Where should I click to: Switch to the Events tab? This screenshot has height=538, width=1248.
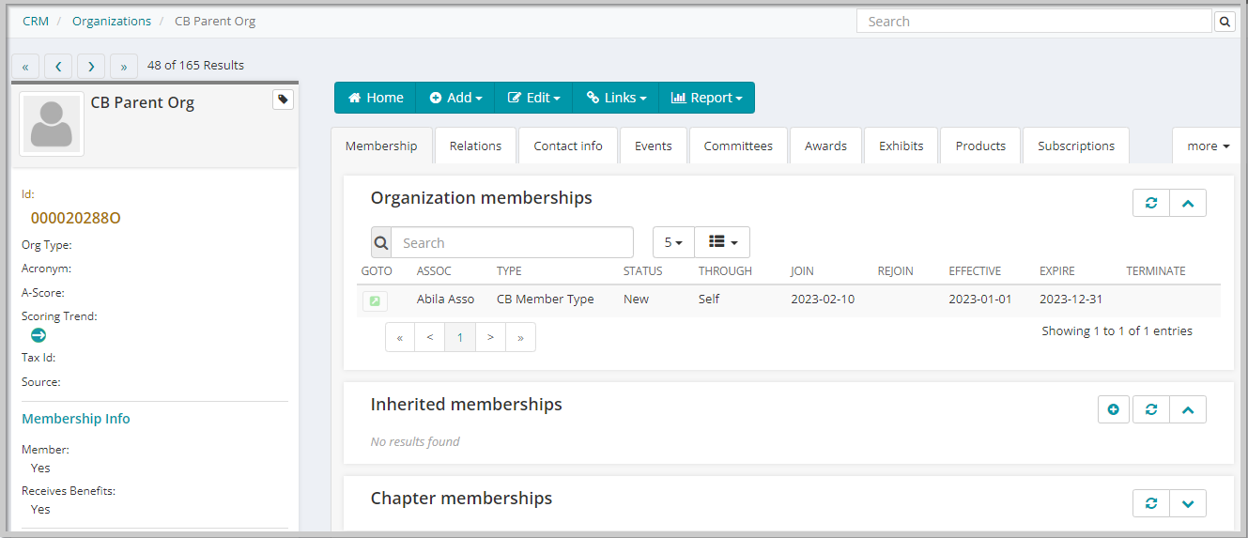[x=654, y=146]
